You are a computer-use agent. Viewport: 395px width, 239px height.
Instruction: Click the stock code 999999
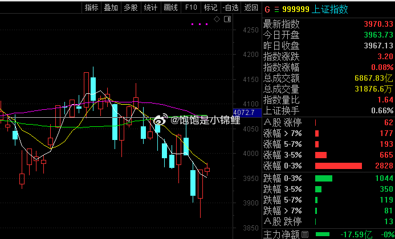click(x=296, y=10)
